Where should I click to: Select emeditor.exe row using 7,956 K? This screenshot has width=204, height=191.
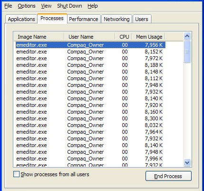pos(90,45)
